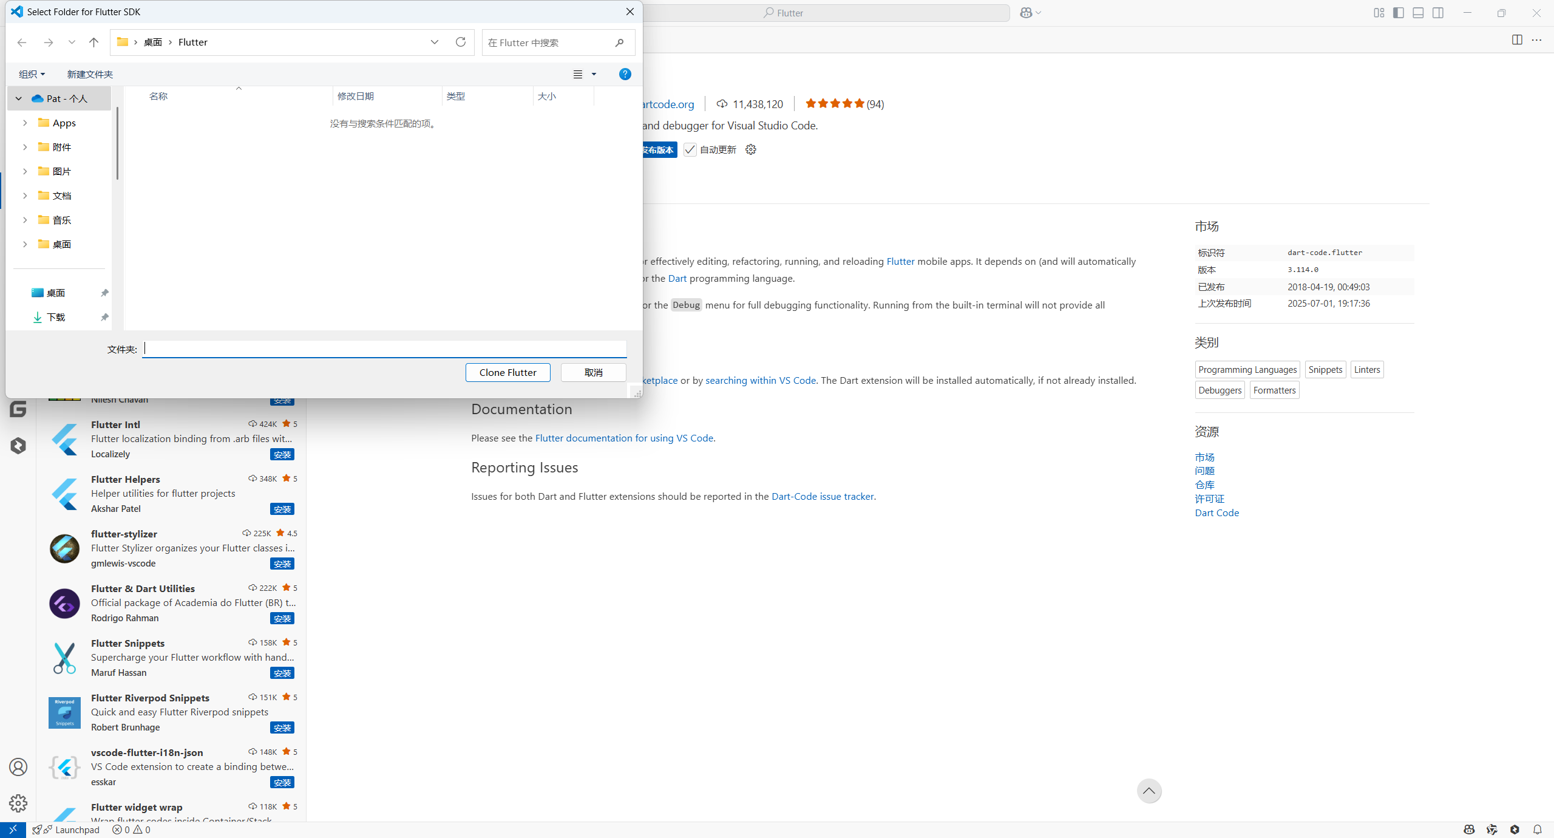Click 取消 to cancel dialog

click(x=593, y=372)
